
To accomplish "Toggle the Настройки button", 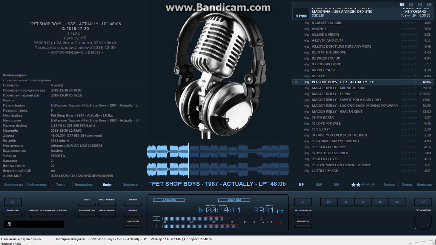I will pos(107,205).
